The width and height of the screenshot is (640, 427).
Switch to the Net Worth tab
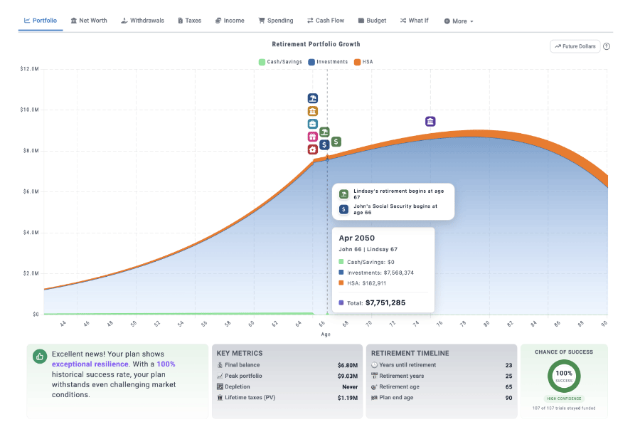pos(89,21)
